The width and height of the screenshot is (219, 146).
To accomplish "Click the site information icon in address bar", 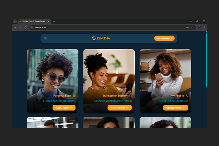I will (32, 27).
